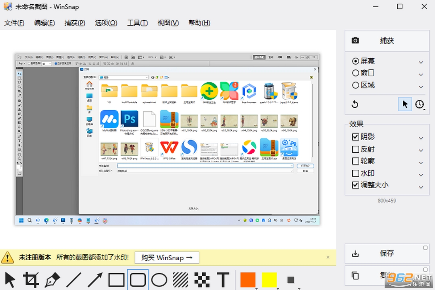435x290 pixels.
Task: Click the 购买 WinSnap purchase button
Action: (167, 258)
